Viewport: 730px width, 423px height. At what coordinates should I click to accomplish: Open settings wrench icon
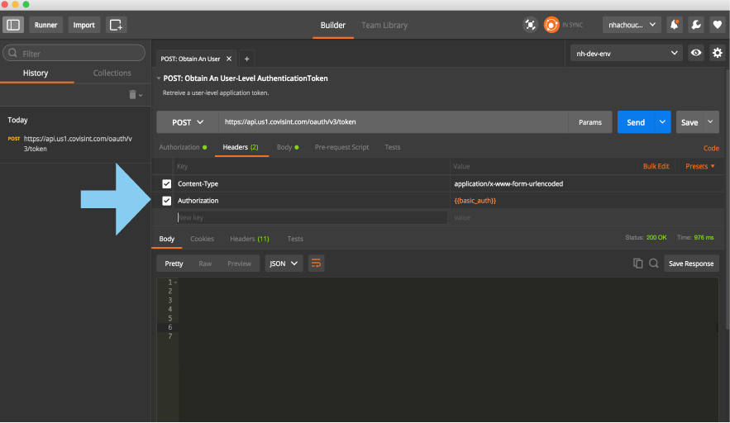click(x=696, y=25)
